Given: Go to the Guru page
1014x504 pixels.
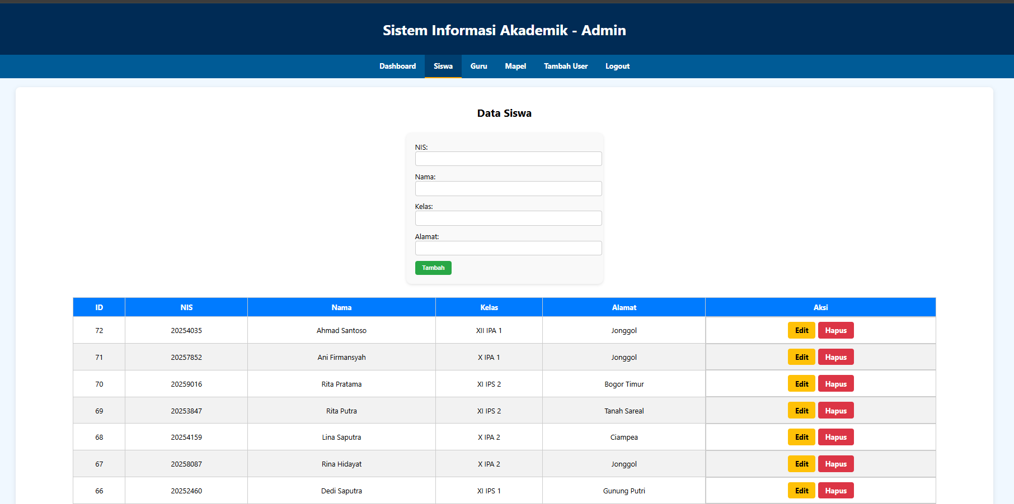Looking at the screenshot, I should 478,66.
